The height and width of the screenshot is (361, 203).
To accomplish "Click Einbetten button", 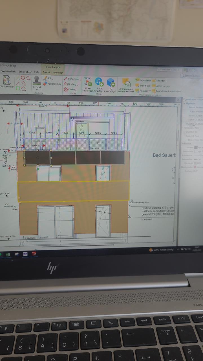I will coord(159,81).
